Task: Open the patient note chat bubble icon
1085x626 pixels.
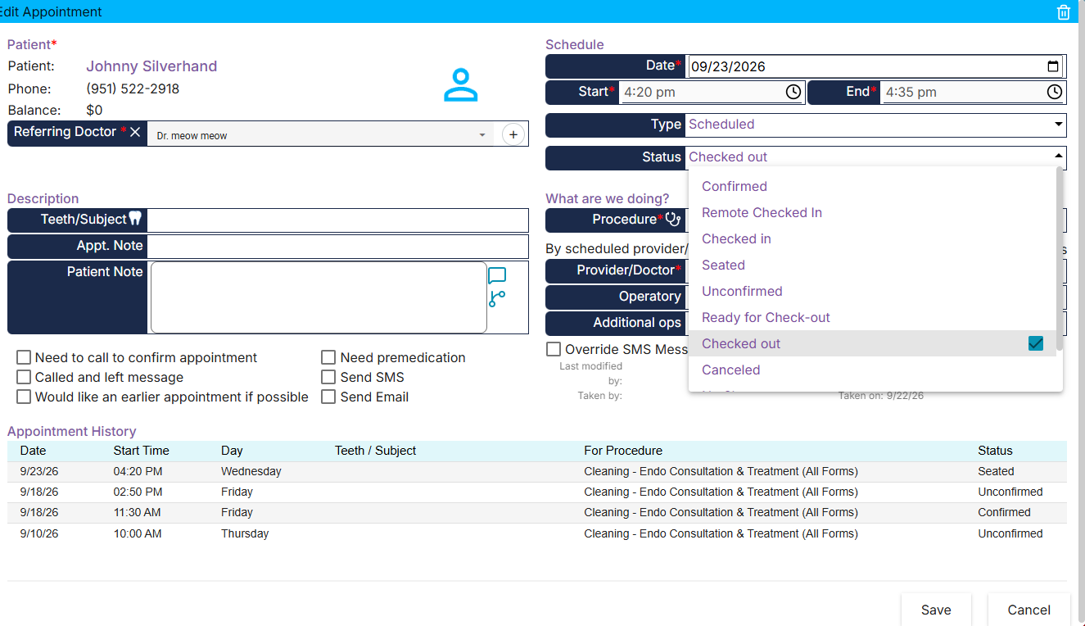Action: 497,275
